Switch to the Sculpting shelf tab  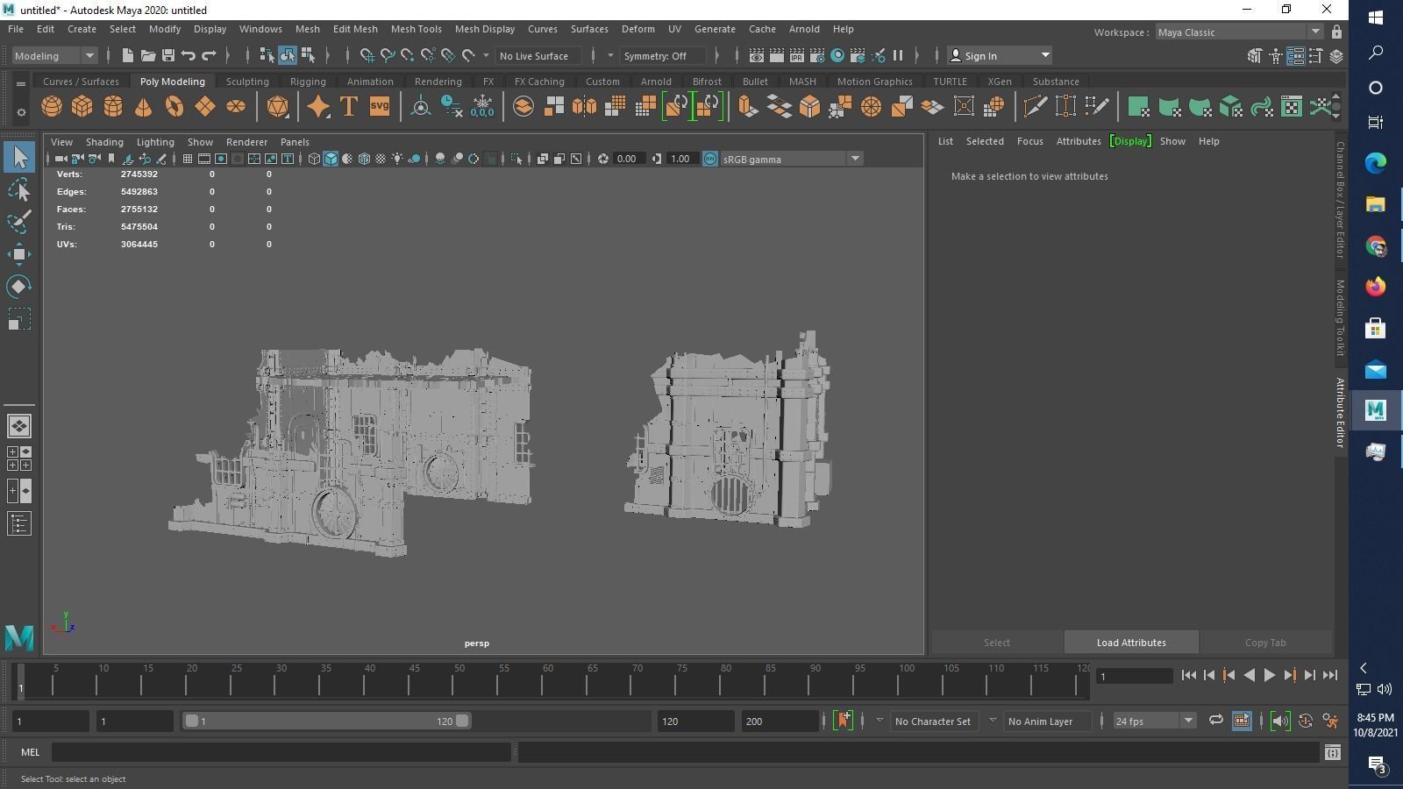[x=247, y=82]
